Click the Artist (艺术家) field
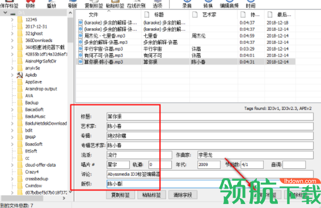 [210, 126]
